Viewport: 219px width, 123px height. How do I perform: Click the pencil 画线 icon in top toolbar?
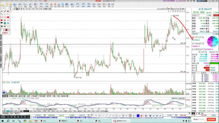coord(30,4)
